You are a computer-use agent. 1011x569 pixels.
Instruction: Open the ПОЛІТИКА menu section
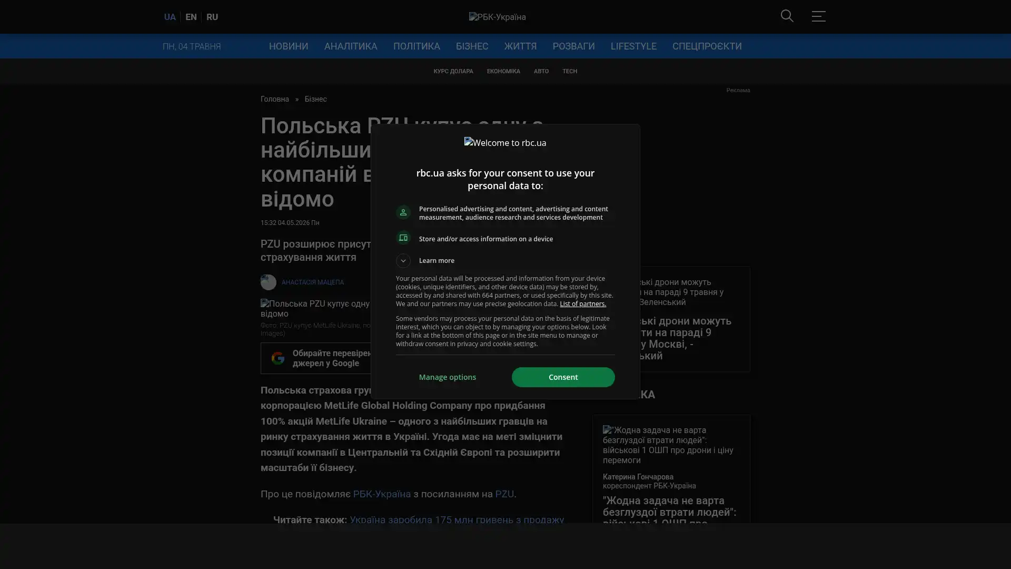tap(417, 46)
